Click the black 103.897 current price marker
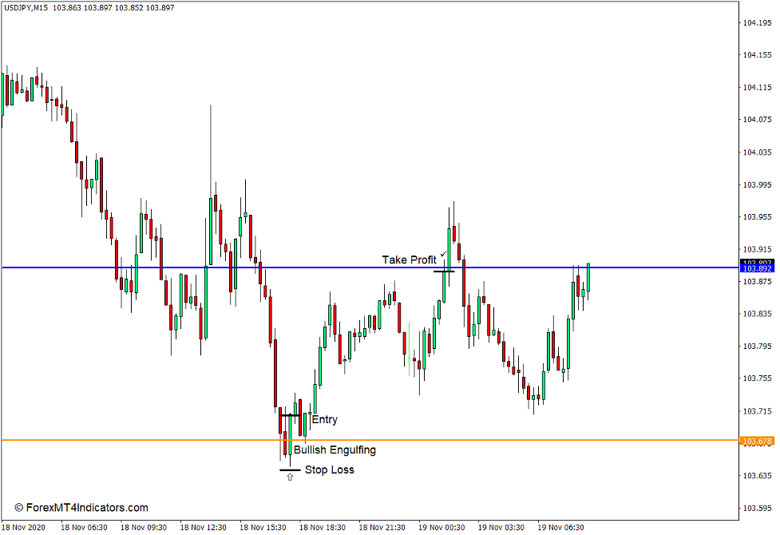 756,260
